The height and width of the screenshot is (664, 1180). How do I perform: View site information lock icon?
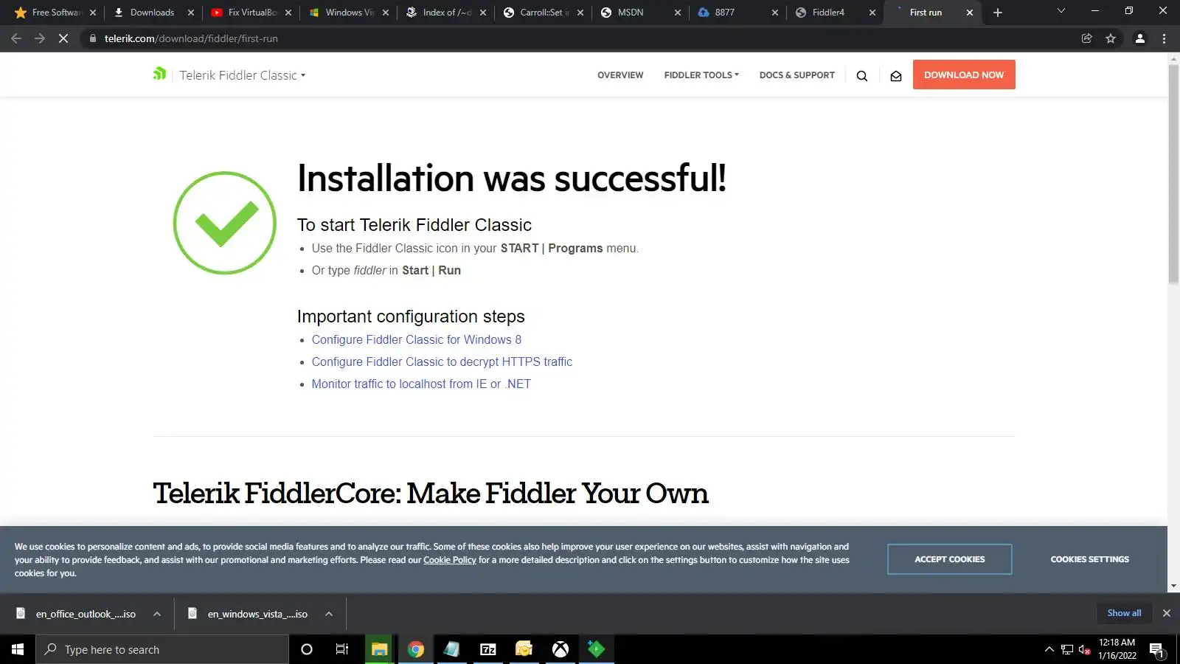coord(92,38)
